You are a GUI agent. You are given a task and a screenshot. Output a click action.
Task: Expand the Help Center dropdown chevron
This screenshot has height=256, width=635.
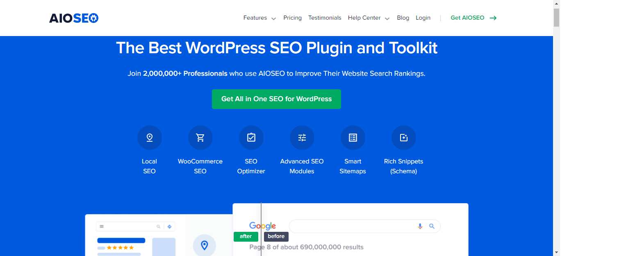pos(387,18)
